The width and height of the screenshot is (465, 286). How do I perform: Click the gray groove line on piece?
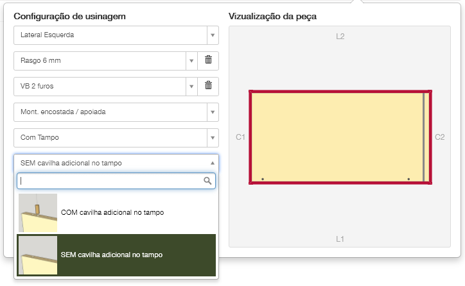(x=423, y=137)
